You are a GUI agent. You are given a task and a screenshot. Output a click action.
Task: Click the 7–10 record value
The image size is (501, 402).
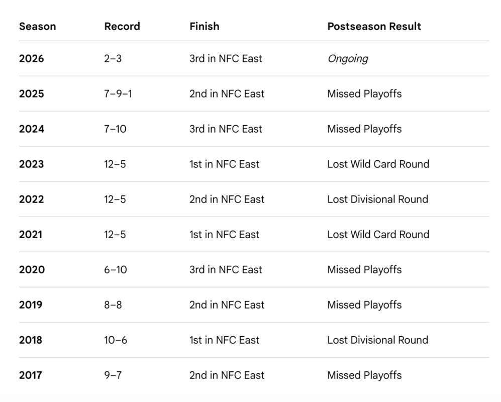(x=115, y=129)
